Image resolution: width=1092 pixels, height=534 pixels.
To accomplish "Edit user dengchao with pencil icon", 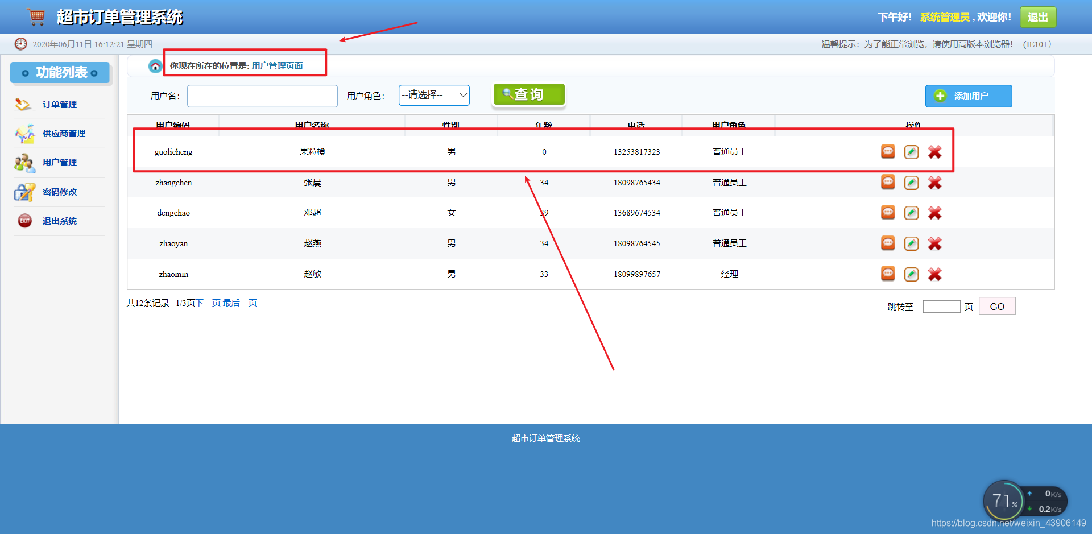I will [x=911, y=213].
